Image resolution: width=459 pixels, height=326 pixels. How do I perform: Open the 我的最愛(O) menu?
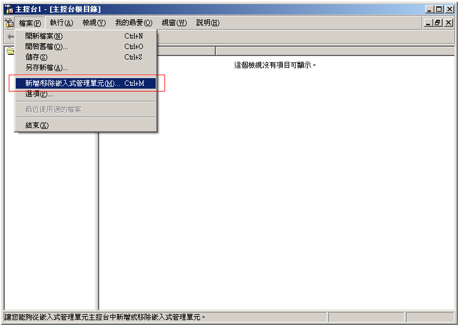tap(134, 23)
